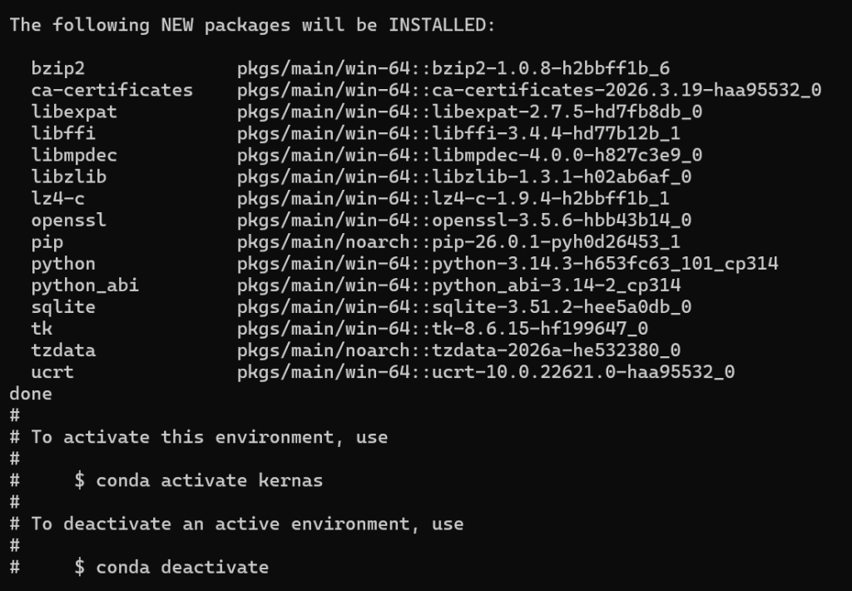Viewport: 852px width, 591px height.
Task: Click the 'conda activate kernas' command text
Action: pos(209,480)
